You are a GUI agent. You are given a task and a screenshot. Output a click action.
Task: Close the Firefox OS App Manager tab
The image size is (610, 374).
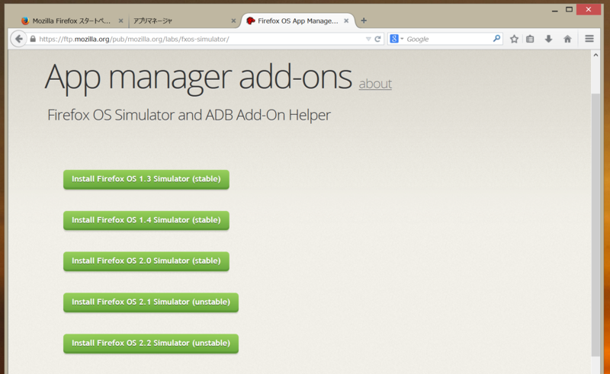(x=346, y=21)
